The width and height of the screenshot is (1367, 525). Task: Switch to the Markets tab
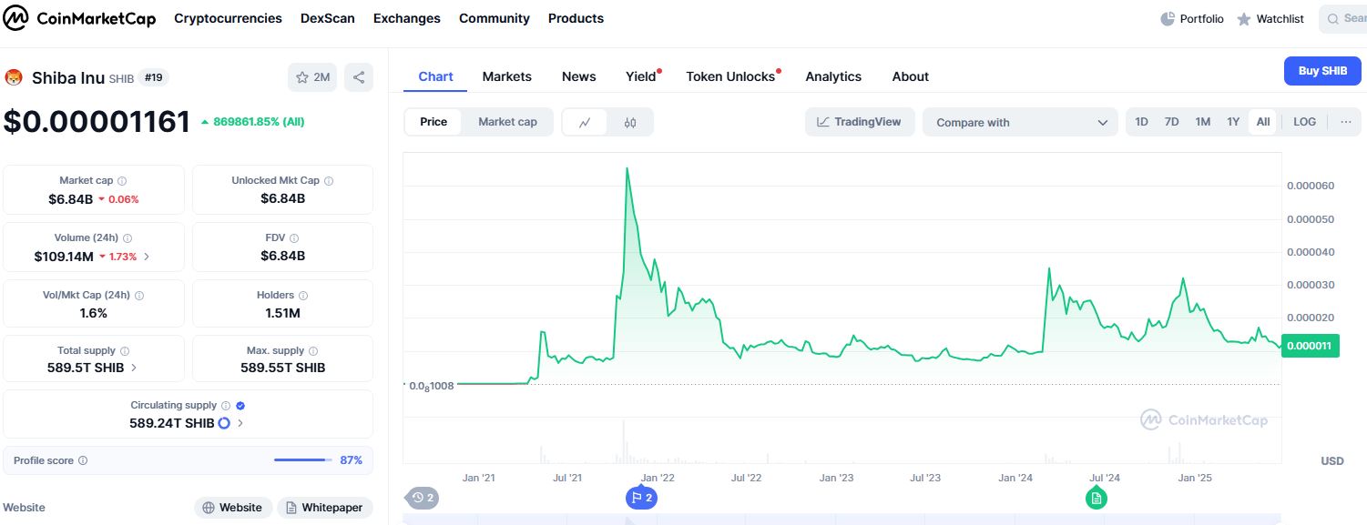point(507,76)
